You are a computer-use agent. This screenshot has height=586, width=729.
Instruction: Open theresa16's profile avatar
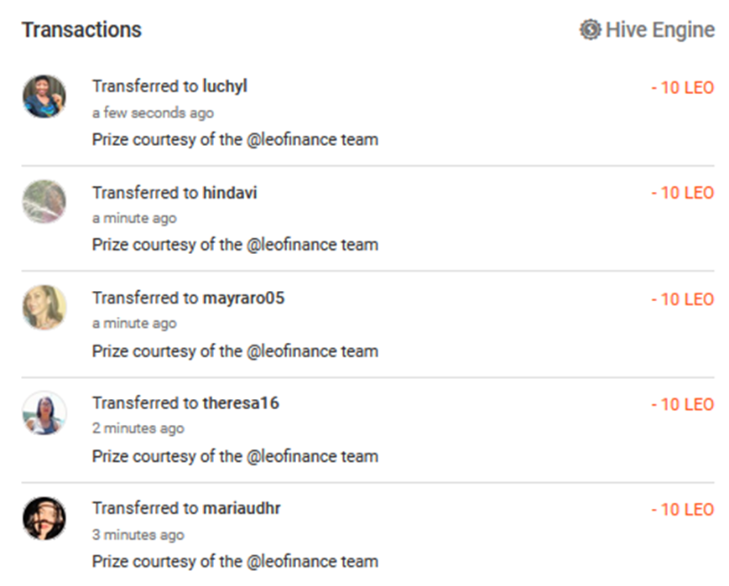point(44,412)
